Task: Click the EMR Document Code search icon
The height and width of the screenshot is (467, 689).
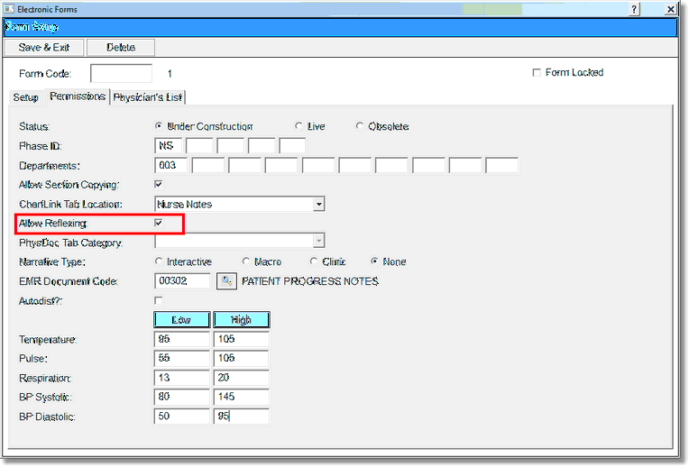Action: click(226, 281)
